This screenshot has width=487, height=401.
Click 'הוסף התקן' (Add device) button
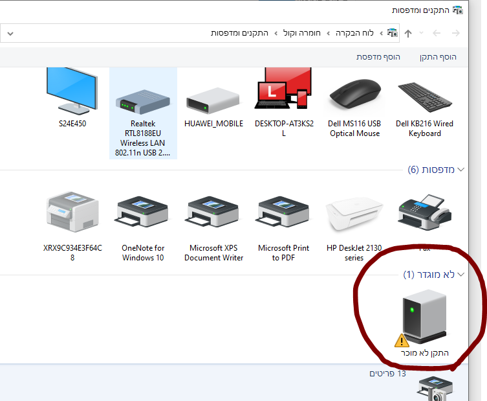(438, 57)
